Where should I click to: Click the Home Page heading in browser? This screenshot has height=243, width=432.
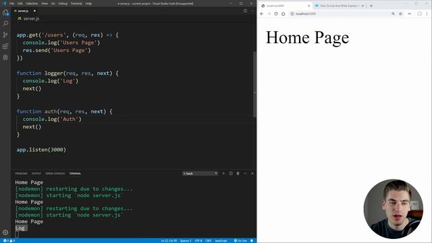click(307, 37)
